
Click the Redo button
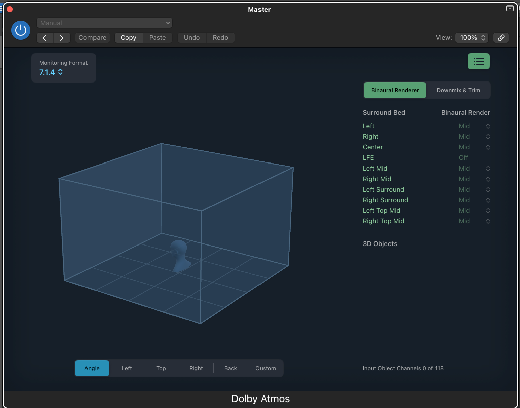(221, 38)
